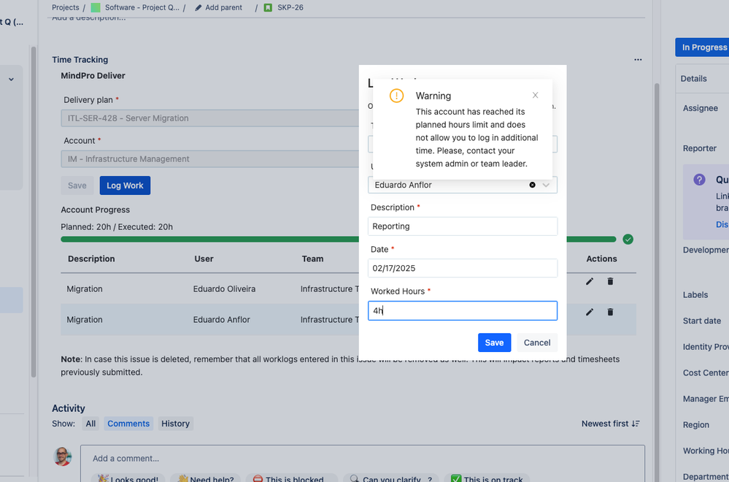Toggle the Newest first sort order
This screenshot has height=482, width=729.
(x=611, y=424)
